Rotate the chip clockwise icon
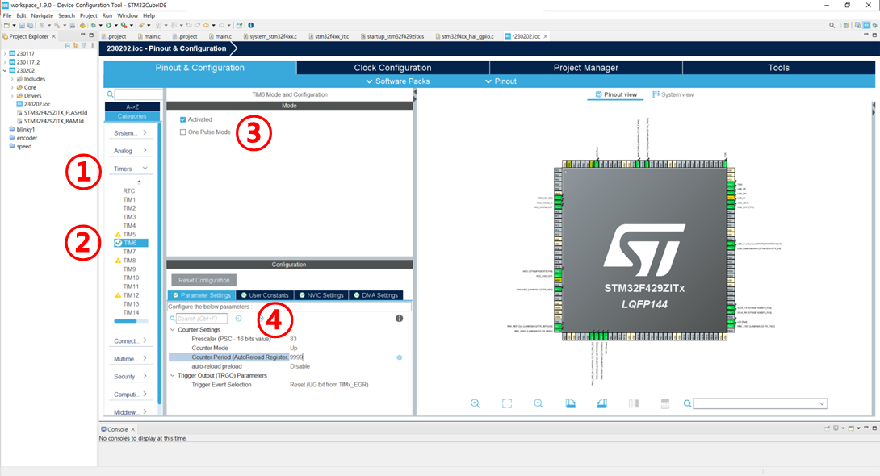Image resolution: width=880 pixels, height=476 pixels. [x=570, y=403]
